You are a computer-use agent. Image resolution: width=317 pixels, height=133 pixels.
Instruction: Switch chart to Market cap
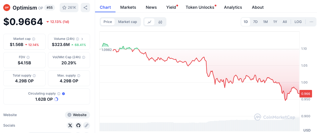[128, 22]
